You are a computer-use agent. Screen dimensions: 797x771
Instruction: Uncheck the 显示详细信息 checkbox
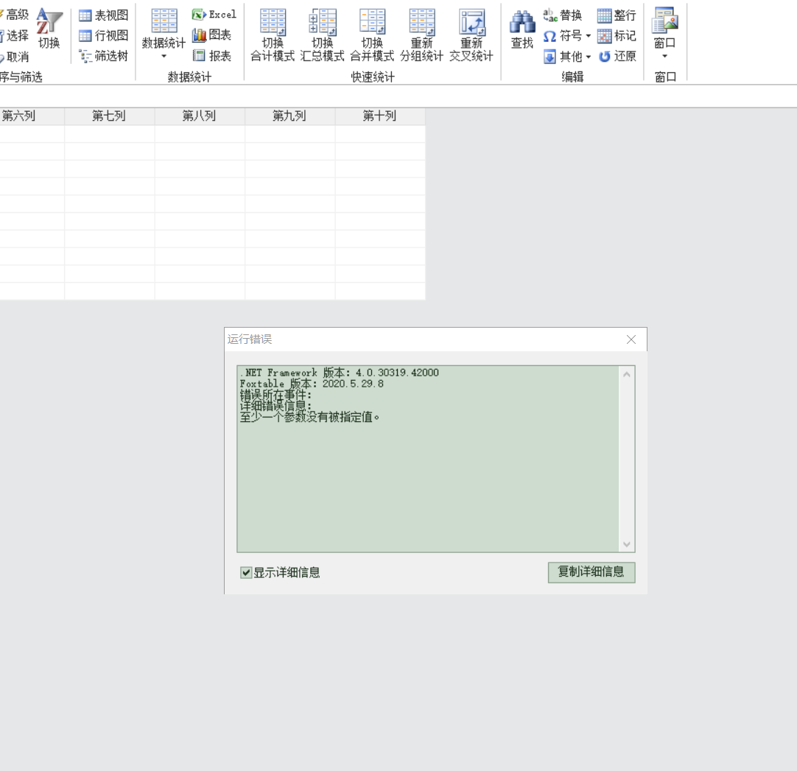coord(247,573)
